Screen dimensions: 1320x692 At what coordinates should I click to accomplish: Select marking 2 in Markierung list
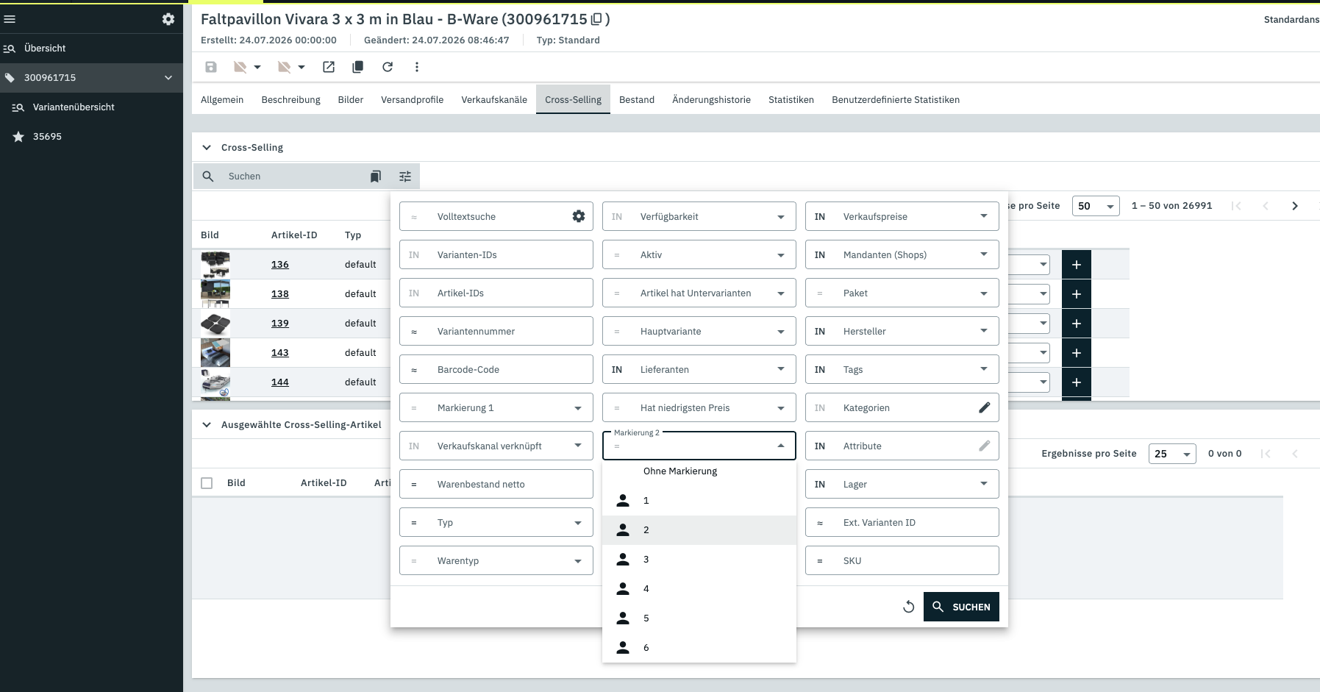[699, 530]
